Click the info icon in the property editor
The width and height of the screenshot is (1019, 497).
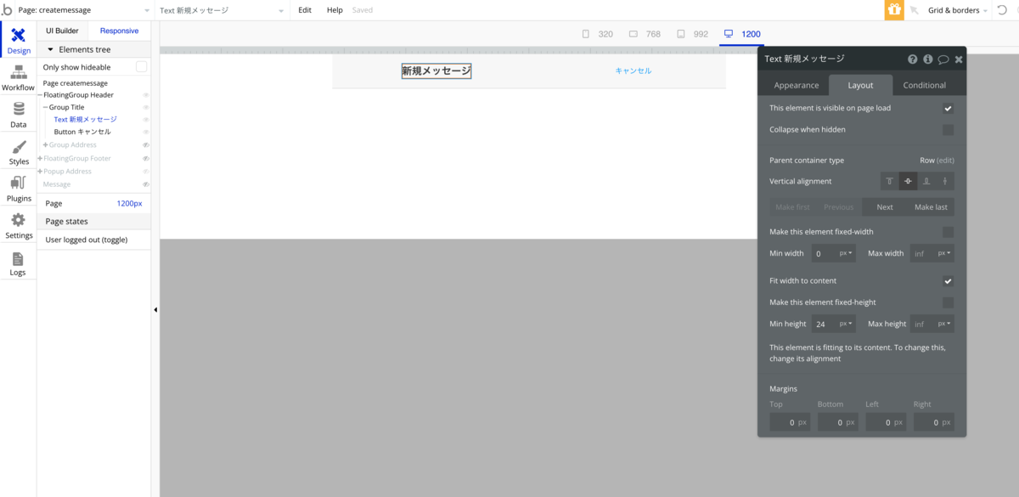coord(928,59)
